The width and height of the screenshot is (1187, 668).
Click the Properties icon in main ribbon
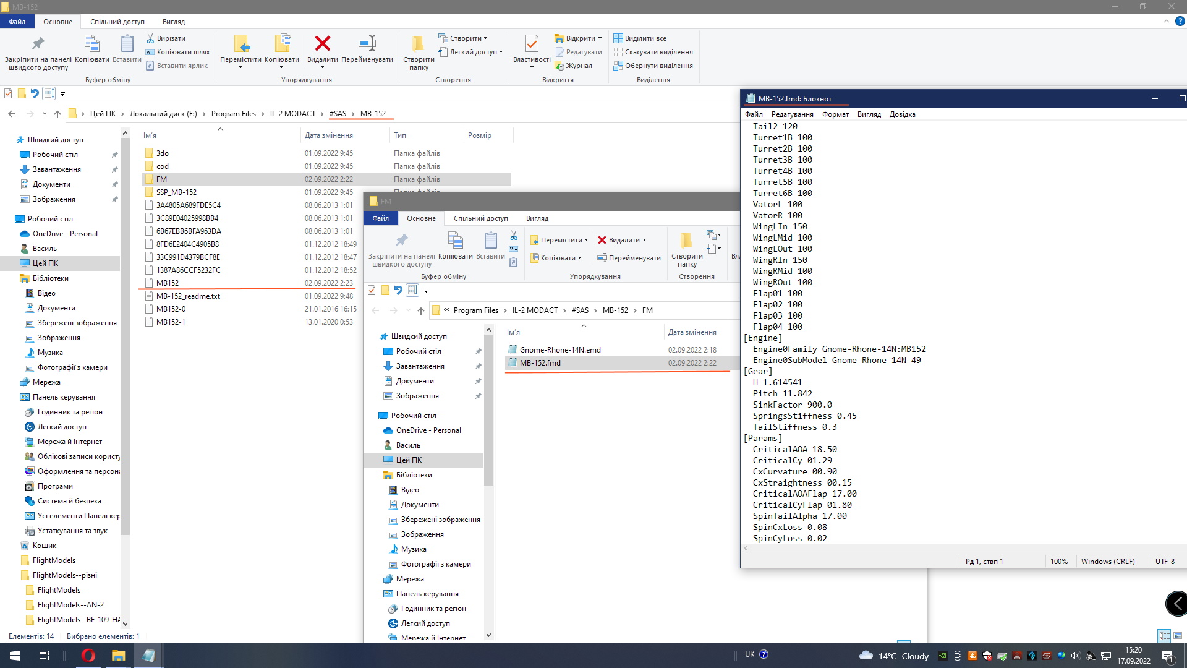tap(531, 45)
